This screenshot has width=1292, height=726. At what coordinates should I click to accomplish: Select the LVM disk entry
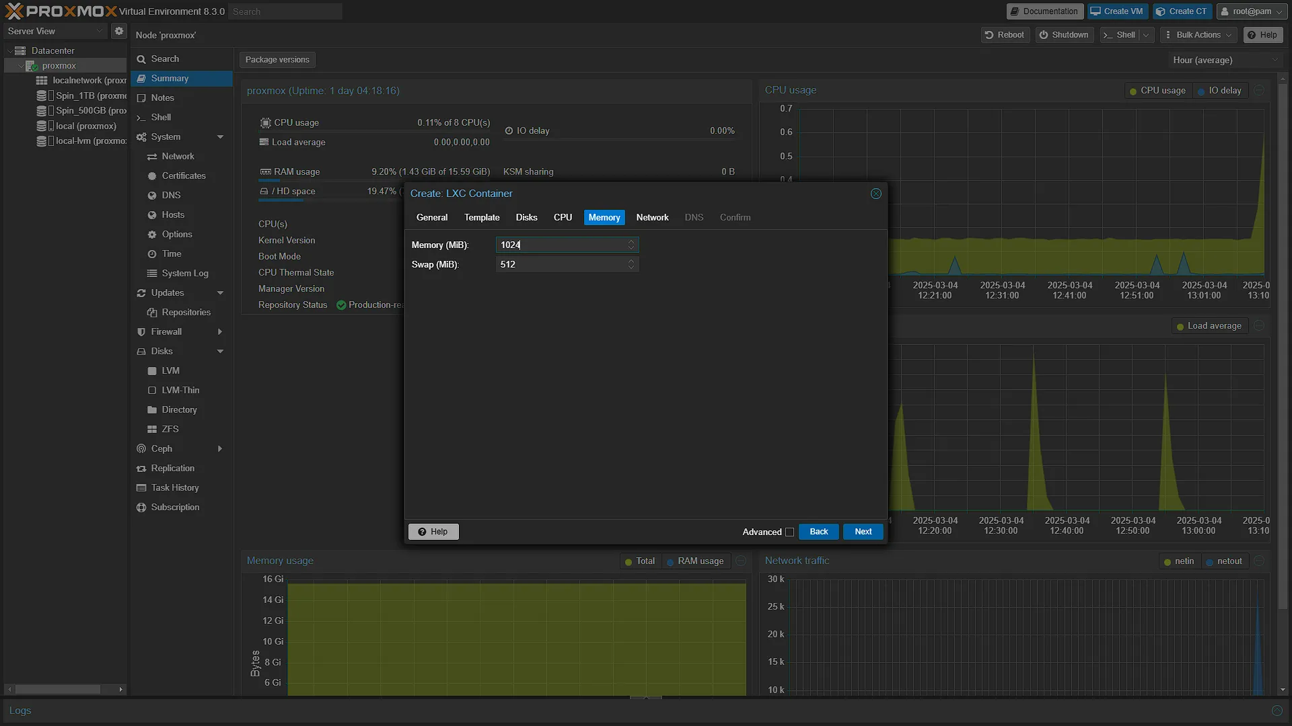pos(170,370)
